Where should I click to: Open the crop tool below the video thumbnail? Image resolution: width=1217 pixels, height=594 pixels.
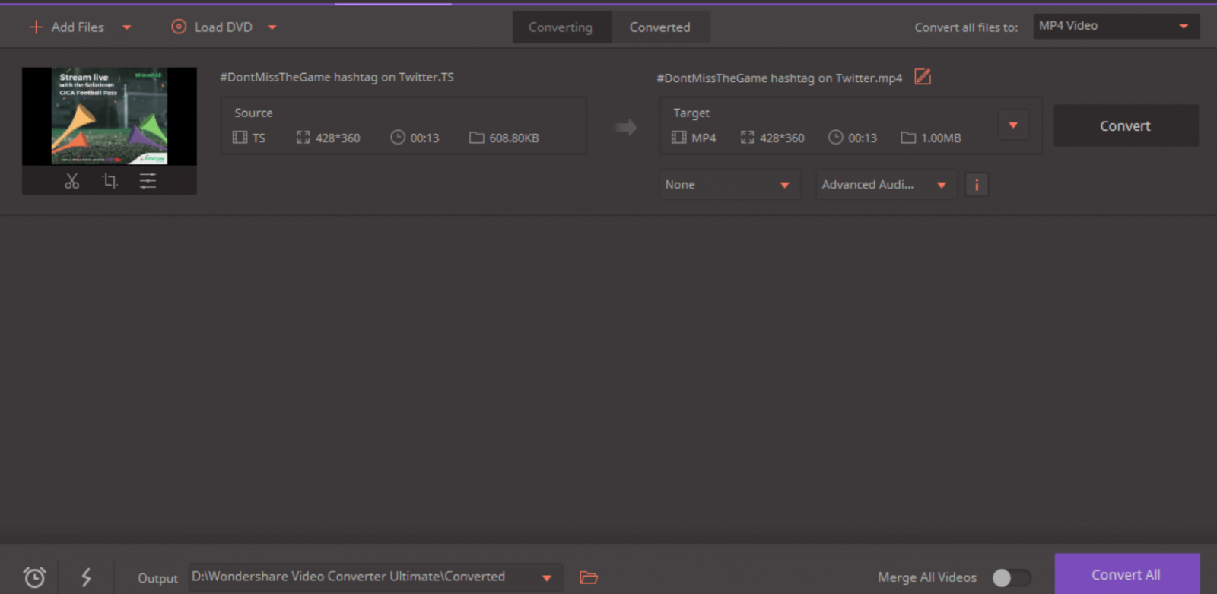[110, 181]
